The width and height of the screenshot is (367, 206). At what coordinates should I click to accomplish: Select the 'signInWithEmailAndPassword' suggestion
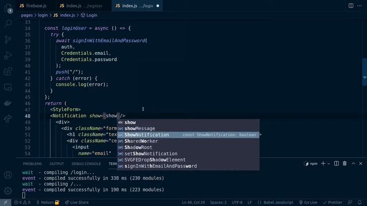pyautogui.click(x=188, y=167)
